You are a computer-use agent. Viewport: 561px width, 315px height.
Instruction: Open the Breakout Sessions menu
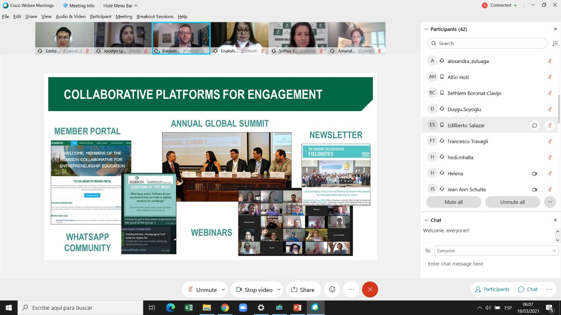tap(155, 17)
